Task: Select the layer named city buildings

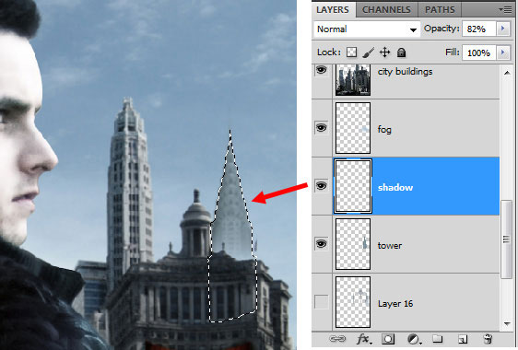Action: (x=405, y=72)
